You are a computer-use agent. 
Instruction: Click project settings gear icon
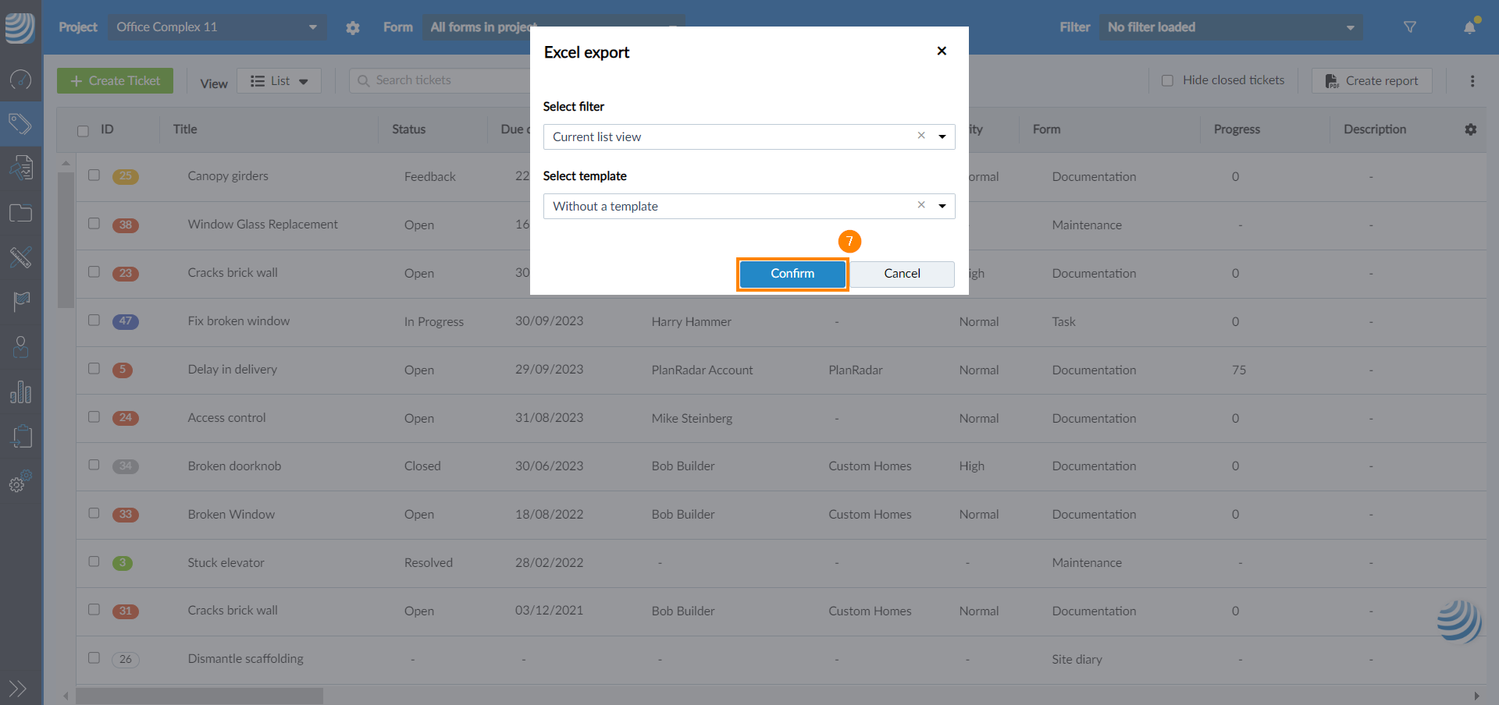pos(353,28)
